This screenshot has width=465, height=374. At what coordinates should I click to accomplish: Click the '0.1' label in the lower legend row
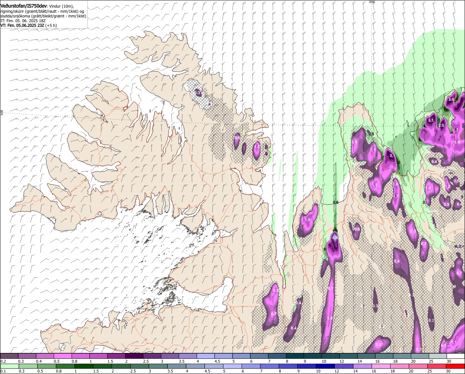tap(3, 371)
